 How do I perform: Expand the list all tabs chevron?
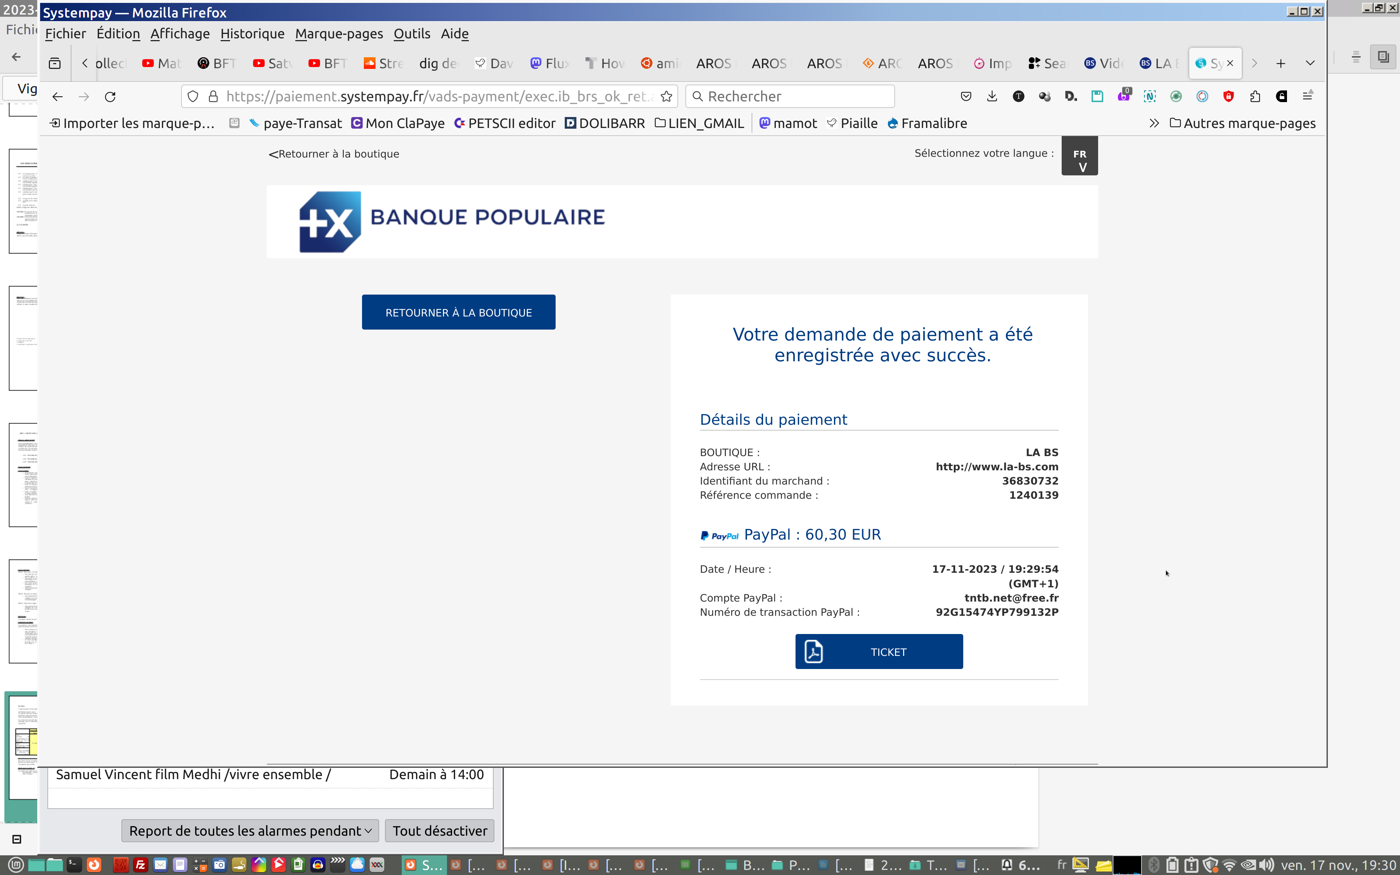click(1310, 63)
